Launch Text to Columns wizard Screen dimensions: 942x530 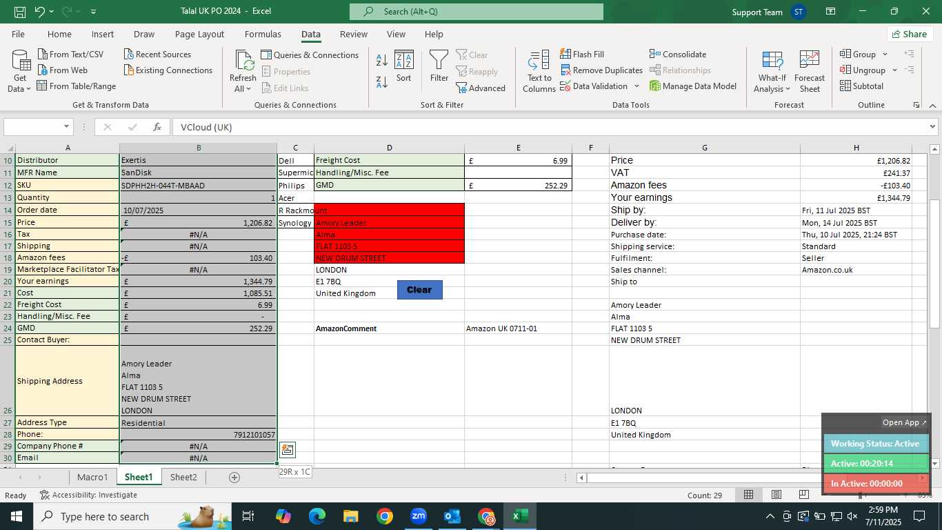tap(539, 72)
